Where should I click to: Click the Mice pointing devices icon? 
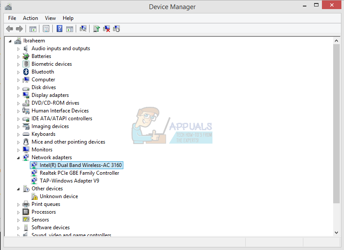pos(26,142)
